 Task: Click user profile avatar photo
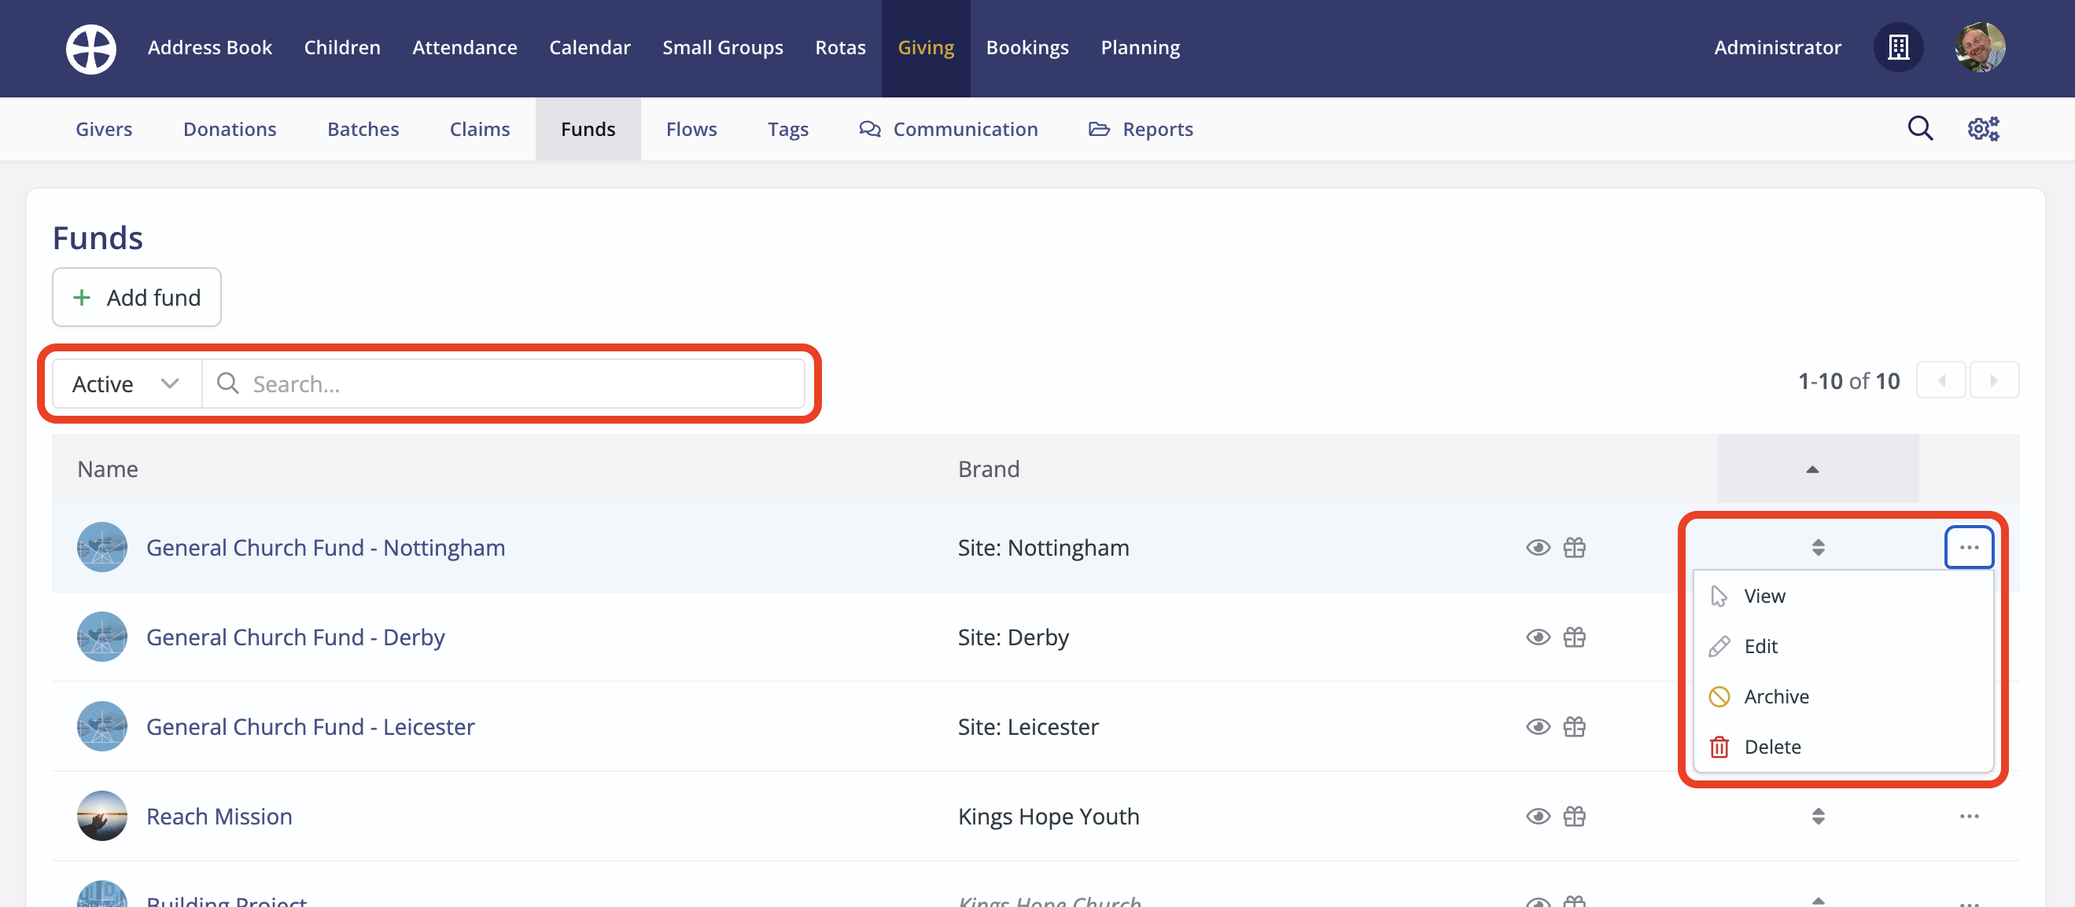[1980, 47]
